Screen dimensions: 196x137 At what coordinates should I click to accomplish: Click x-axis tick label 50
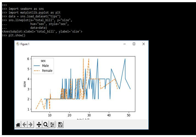coord(129,115)
